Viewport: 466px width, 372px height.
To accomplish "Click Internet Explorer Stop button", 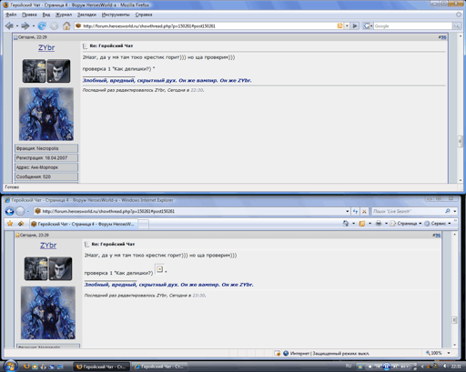I will pyautogui.click(x=364, y=211).
